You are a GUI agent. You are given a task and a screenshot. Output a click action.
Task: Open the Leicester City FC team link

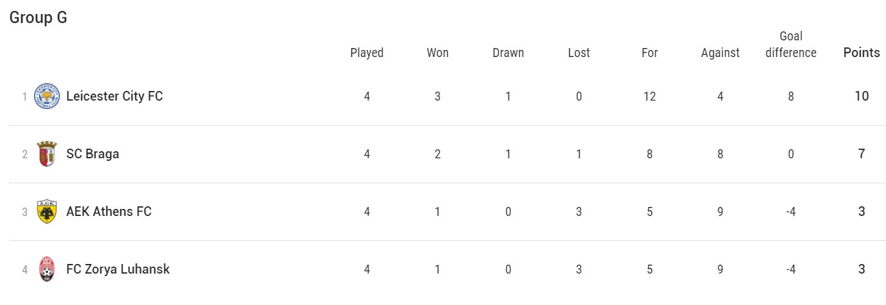click(x=114, y=96)
